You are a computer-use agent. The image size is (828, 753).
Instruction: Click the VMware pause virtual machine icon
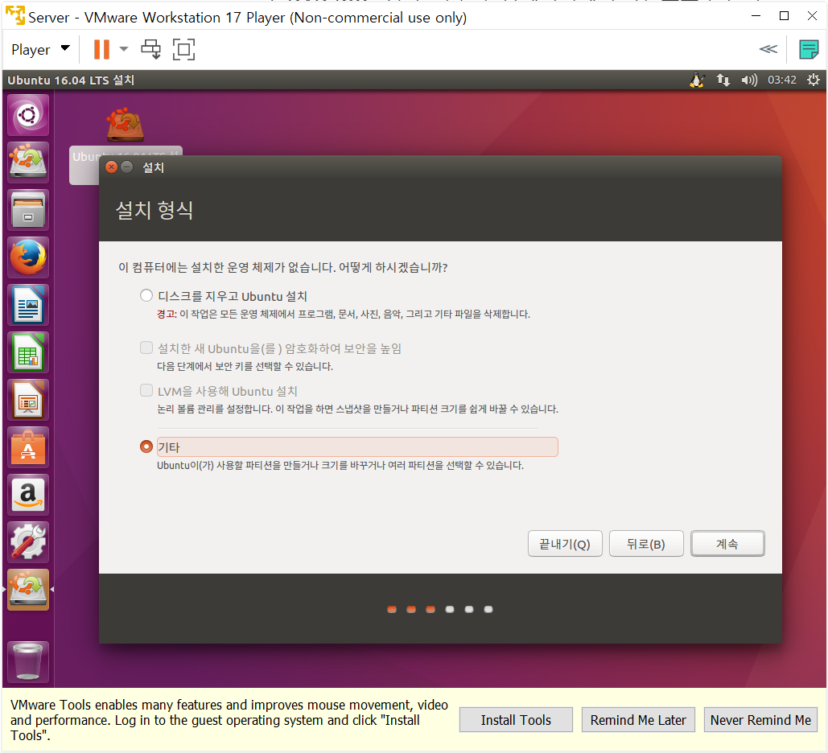101,49
